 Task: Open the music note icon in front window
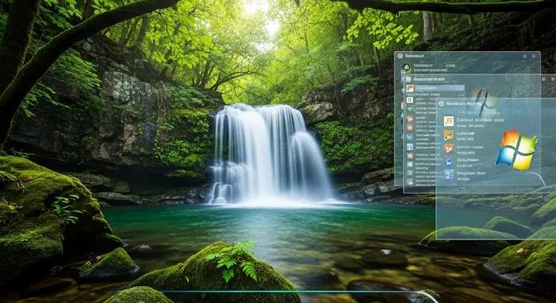(449, 135)
